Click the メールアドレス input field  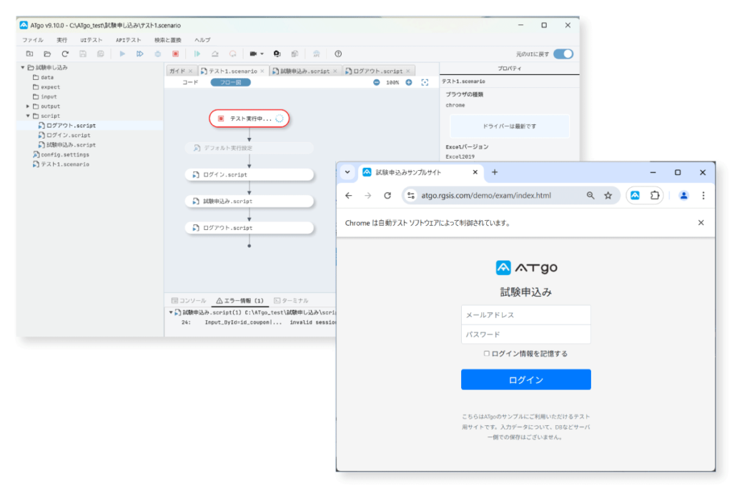pyautogui.click(x=525, y=315)
